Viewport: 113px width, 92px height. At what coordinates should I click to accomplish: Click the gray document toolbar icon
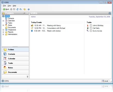tap(14, 9)
